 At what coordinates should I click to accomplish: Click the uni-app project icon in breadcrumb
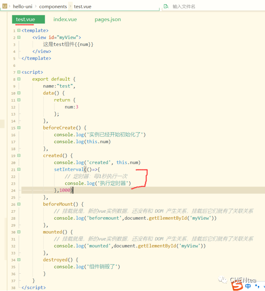pyautogui.click(x=5, y=6)
